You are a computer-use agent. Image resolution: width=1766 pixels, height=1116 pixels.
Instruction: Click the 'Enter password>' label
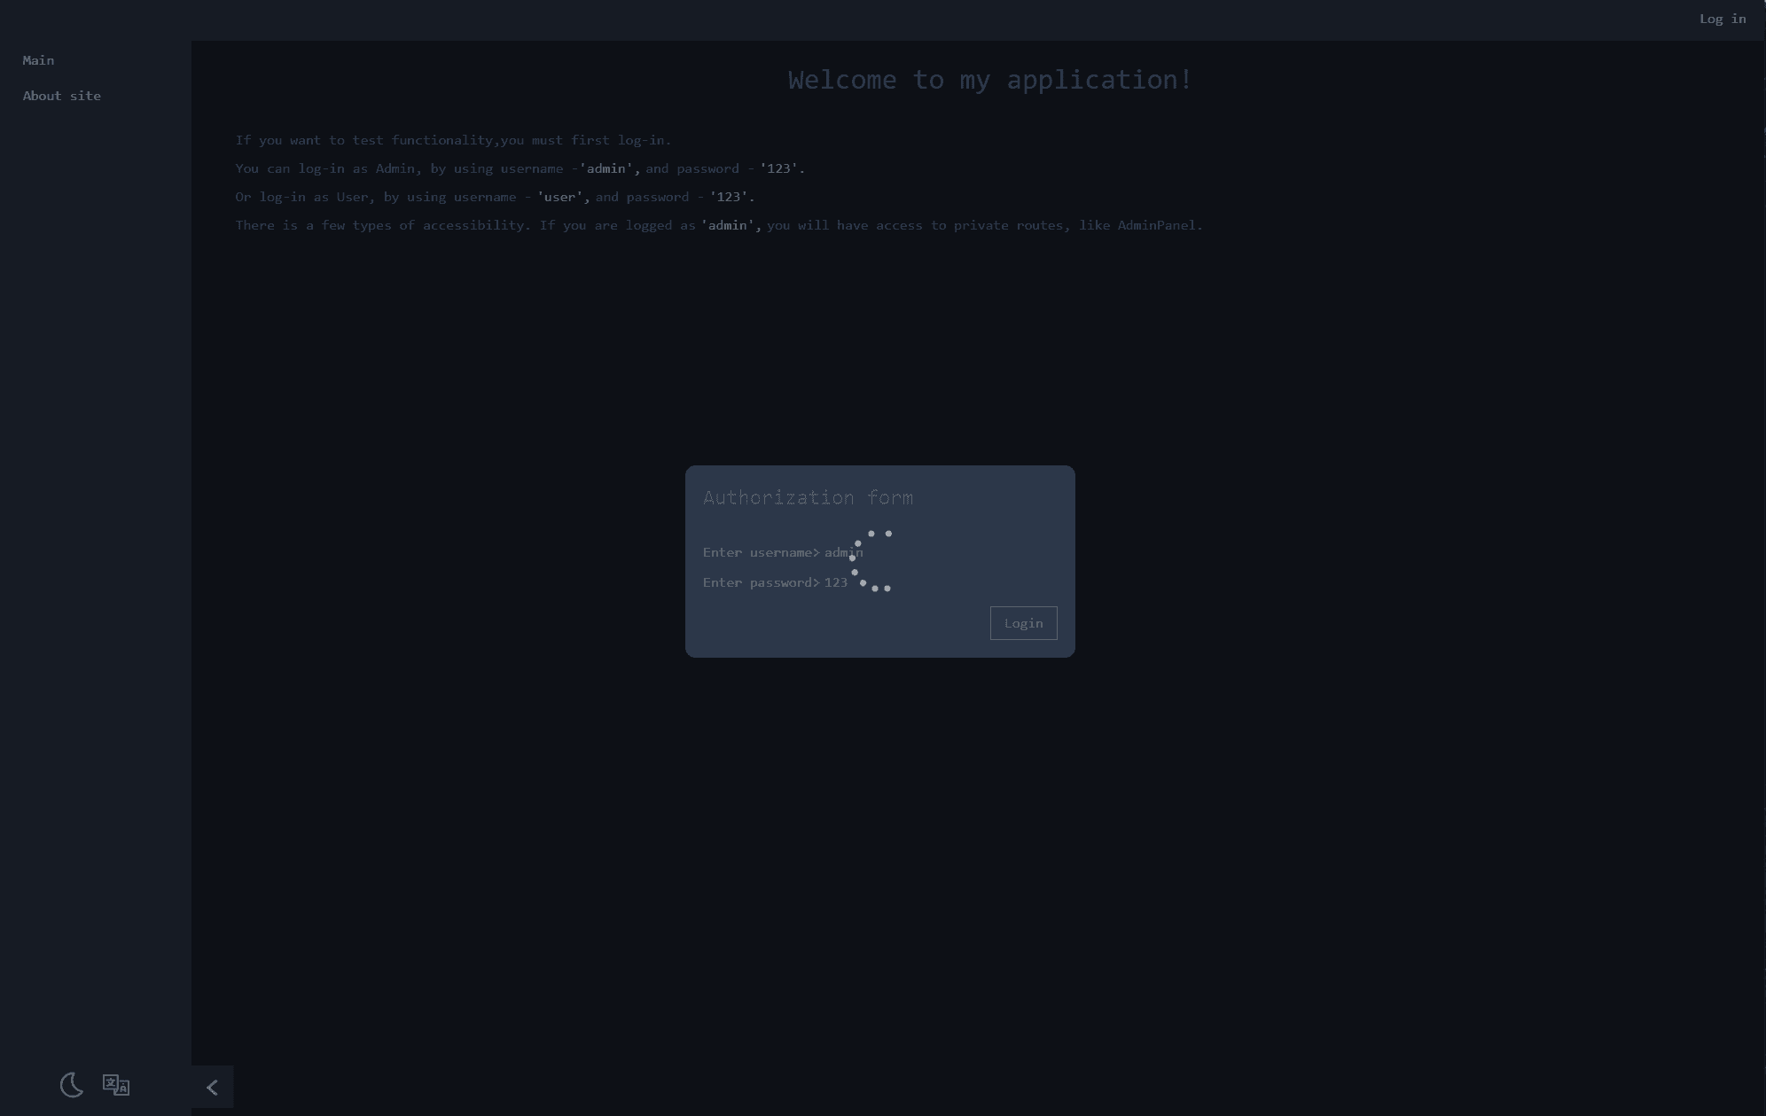click(x=762, y=582)
